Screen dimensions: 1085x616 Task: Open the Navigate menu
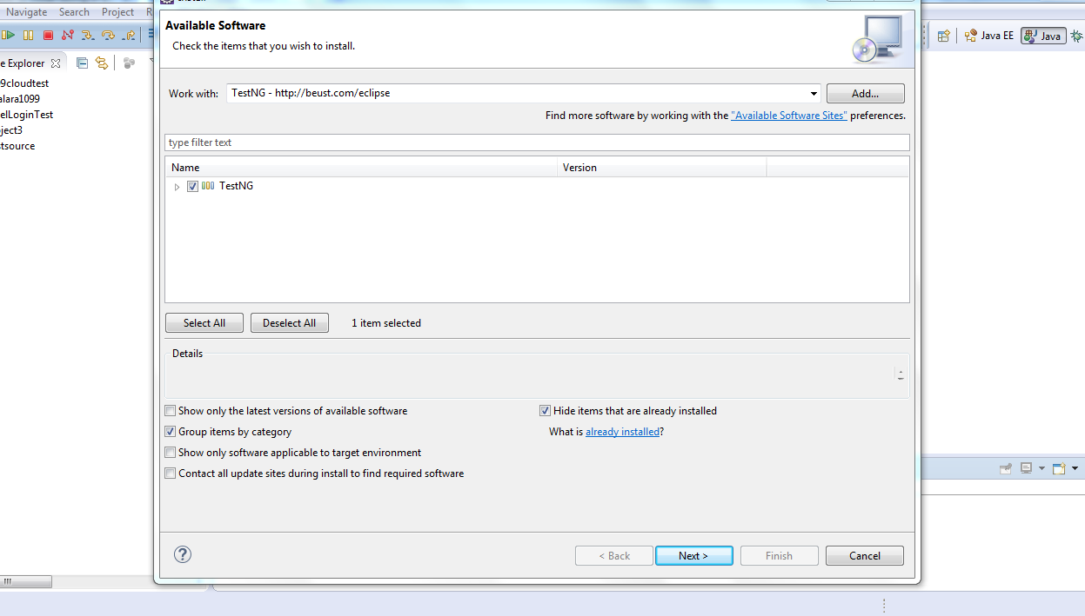click(26, 12)
